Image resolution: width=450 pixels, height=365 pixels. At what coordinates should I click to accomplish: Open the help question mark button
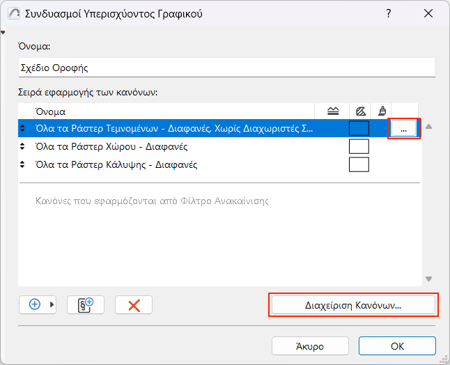coord(388,14)
